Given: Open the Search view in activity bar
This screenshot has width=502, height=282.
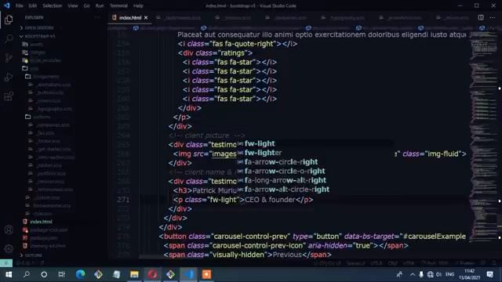Looking at the screenshot, I should [x=9, y=38].
